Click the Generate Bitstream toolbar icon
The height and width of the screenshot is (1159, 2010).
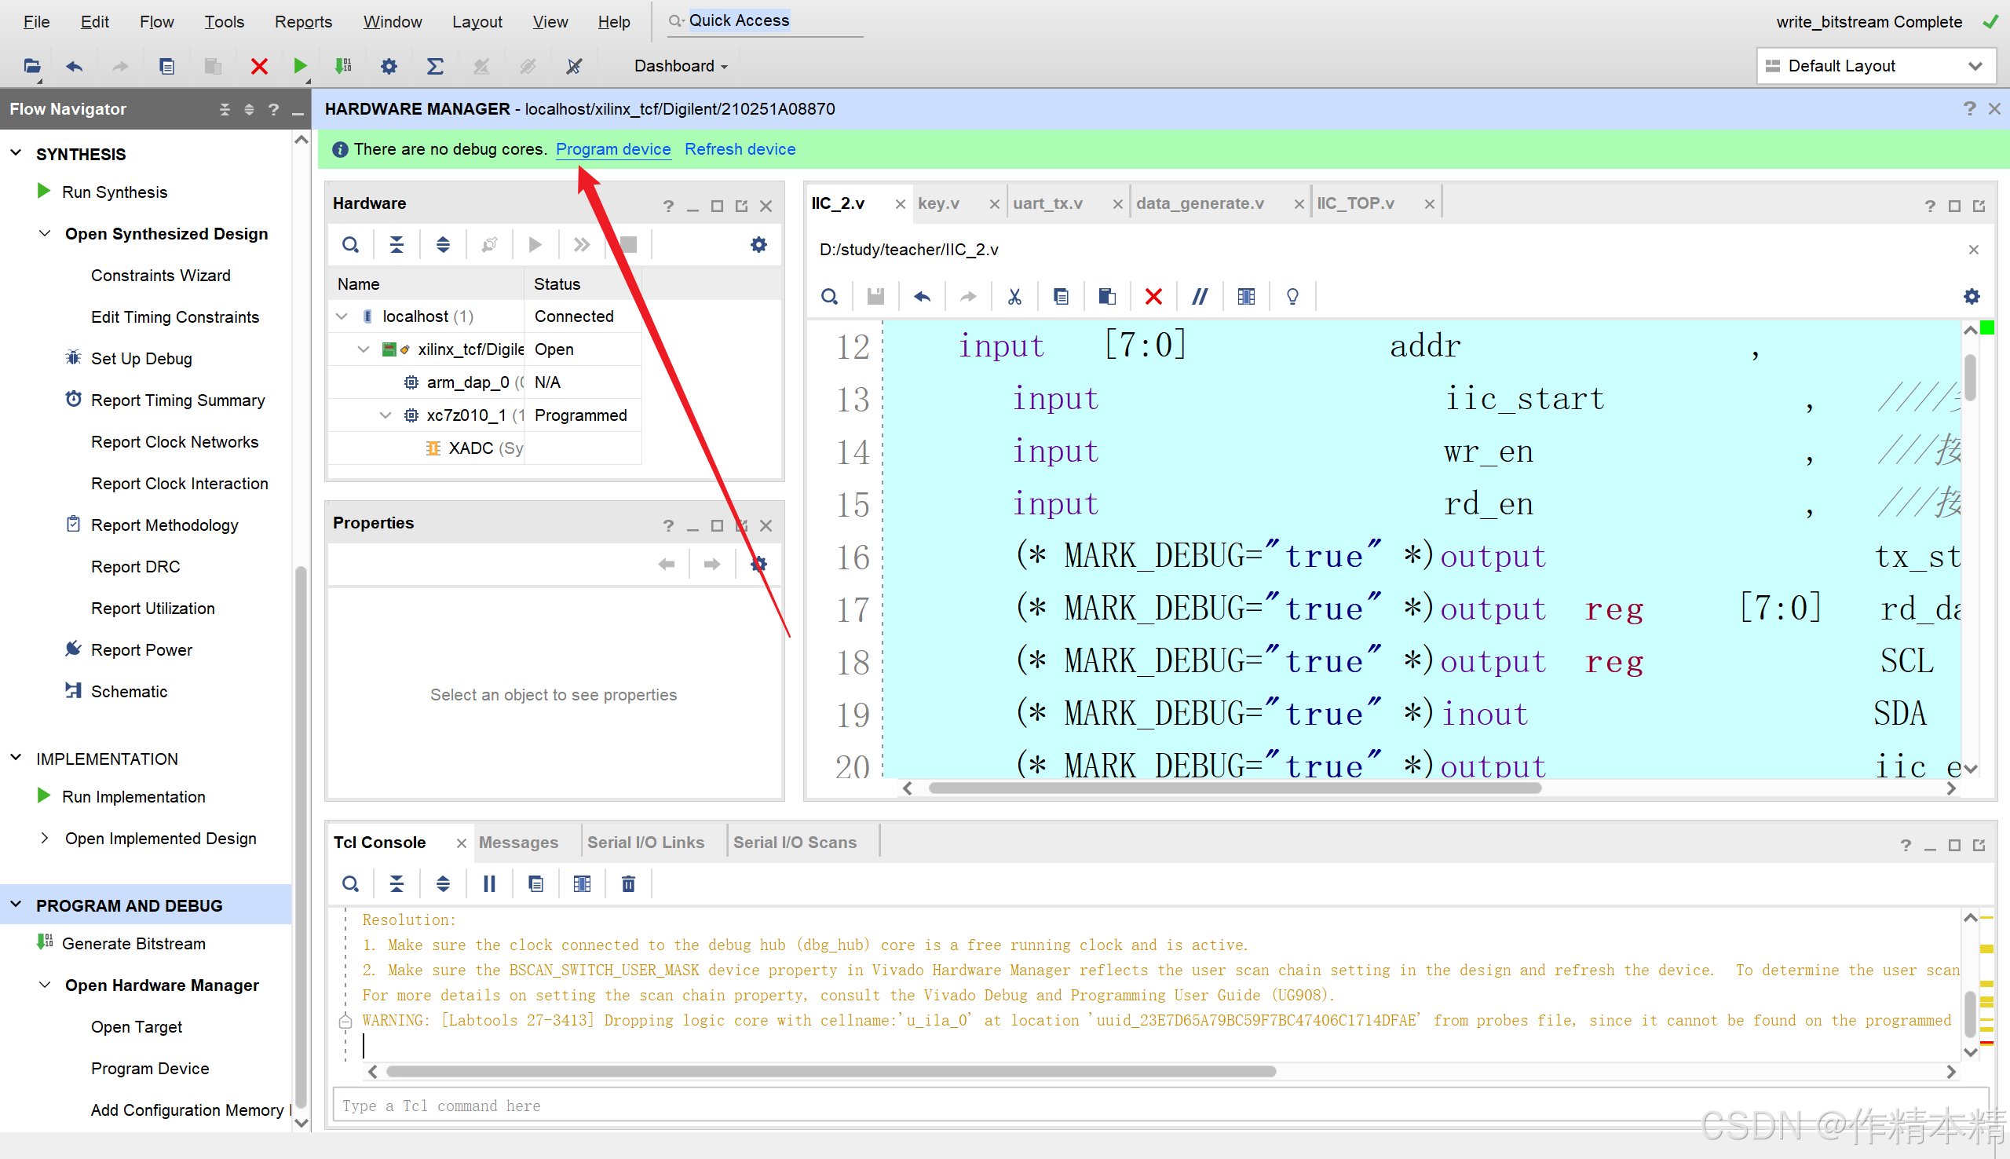tap(343, 66)
